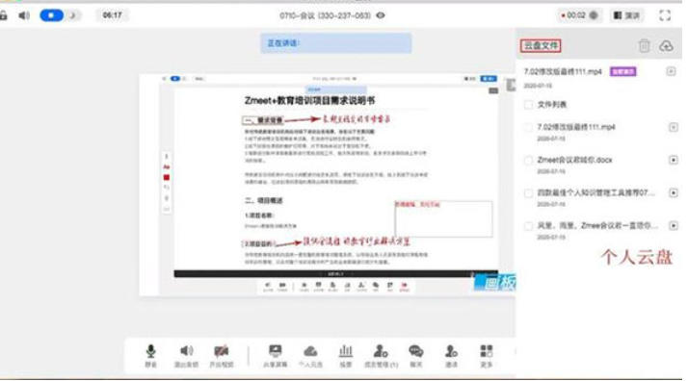Viewport: 688px width, 381px height.
Task: Open file Zmeet会议...docx in list
Action: coord(575,160)
